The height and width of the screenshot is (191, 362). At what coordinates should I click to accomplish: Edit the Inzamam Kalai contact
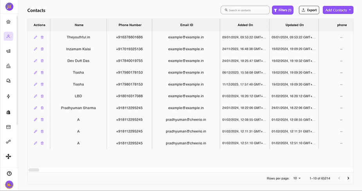pos(36,49)
